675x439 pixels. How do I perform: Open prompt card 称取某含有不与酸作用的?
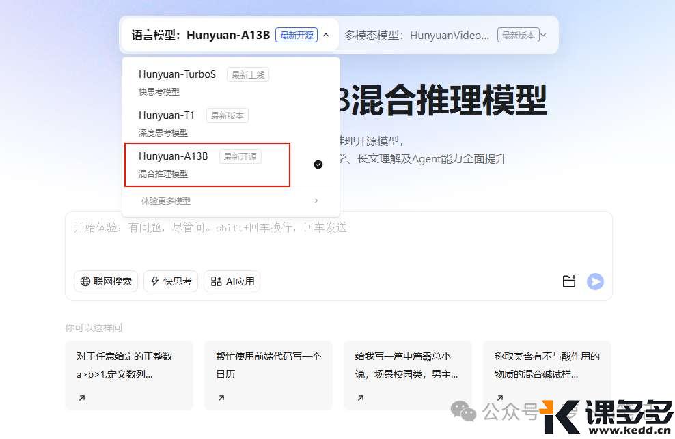547,376
